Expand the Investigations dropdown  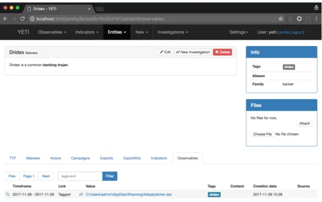pyautogui.click(x=173, y=32)
